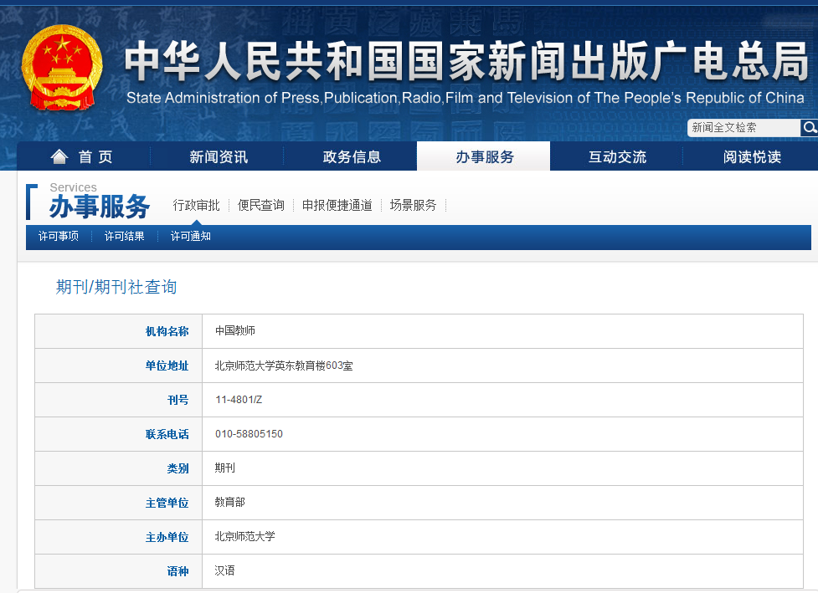The image size is (818, 593).
Task: Click the 主管单位 label cell
Action: tap(118, 504)
